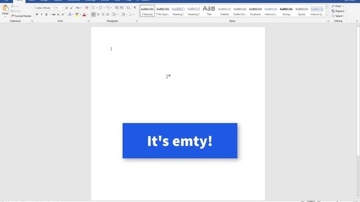Center align text
This screenshot has height=202, width=360.
(x=98, y=15)
